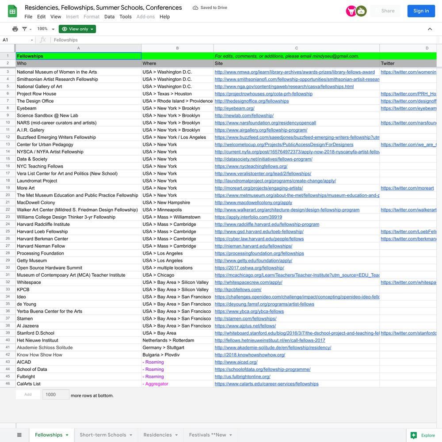This screenshot has width=442, height=442.
Task: Select column B header
Action: [177, 48]
